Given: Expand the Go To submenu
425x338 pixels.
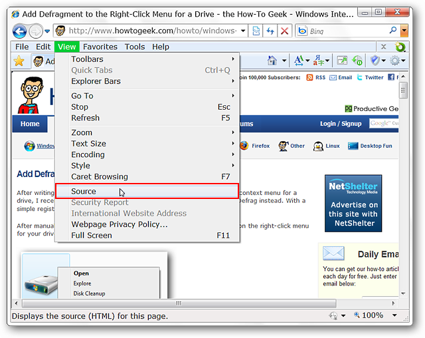Looking at the screenshot, I should [147, 96].
